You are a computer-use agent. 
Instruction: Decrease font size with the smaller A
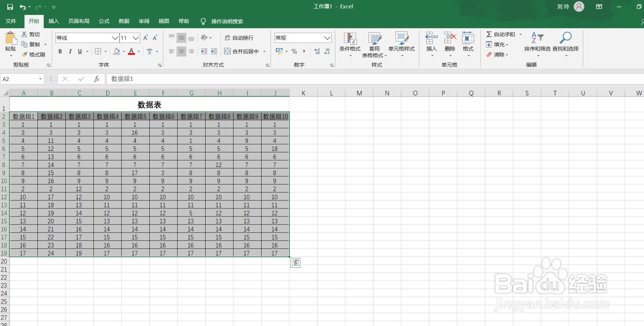coord(155,38)
